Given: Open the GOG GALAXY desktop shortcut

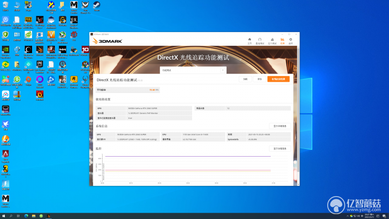Looking at the screenshot, I should pyautogui.click(x=40, y=82).
